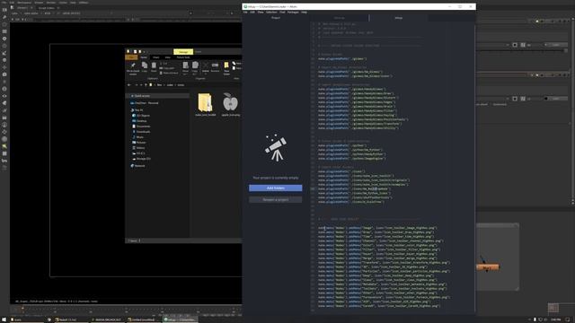
Task: Open Time nodes menu in Nuke toolbar
Action: pyautogui.click(x=4, y=24)
